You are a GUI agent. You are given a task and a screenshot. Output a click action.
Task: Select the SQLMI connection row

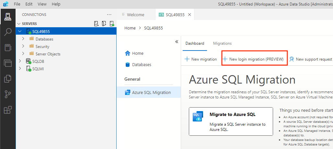pos(66,69)
